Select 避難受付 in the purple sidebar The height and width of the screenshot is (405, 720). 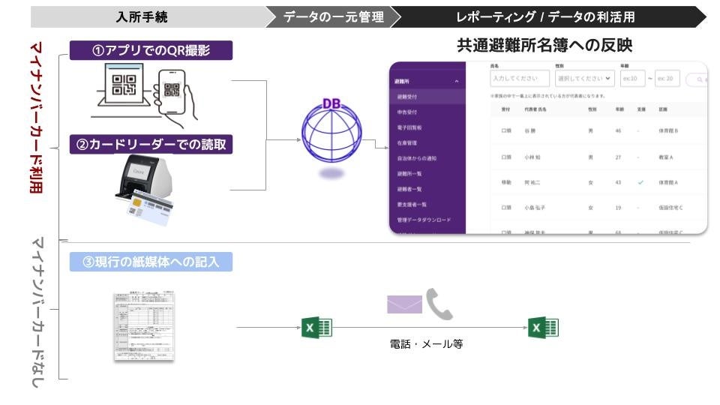[427, 97]
